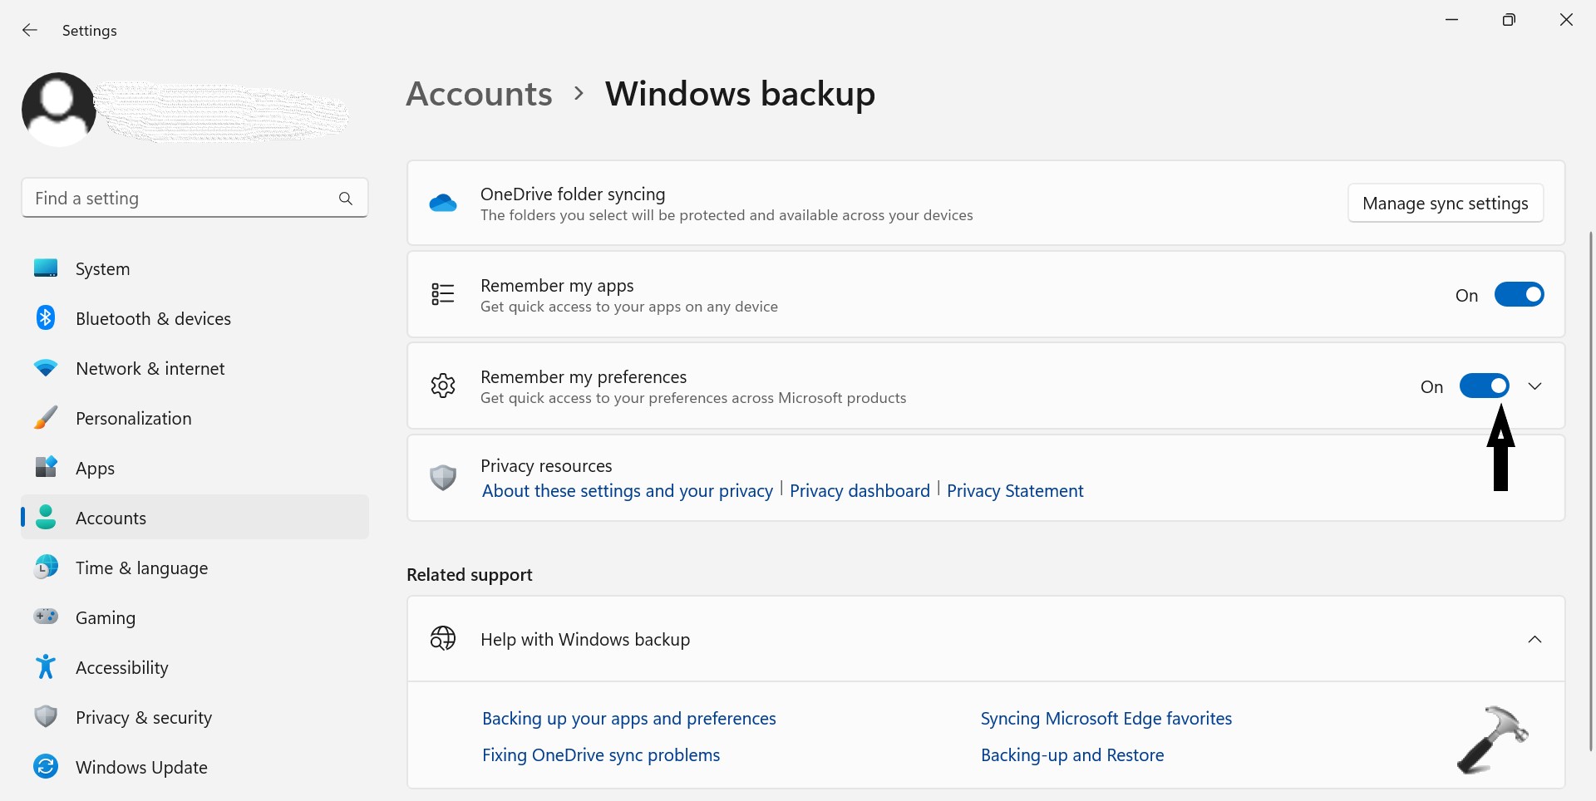Click the Gaming controller icon
Screen dimensions: 1596x801
click(x=46, y=617)
